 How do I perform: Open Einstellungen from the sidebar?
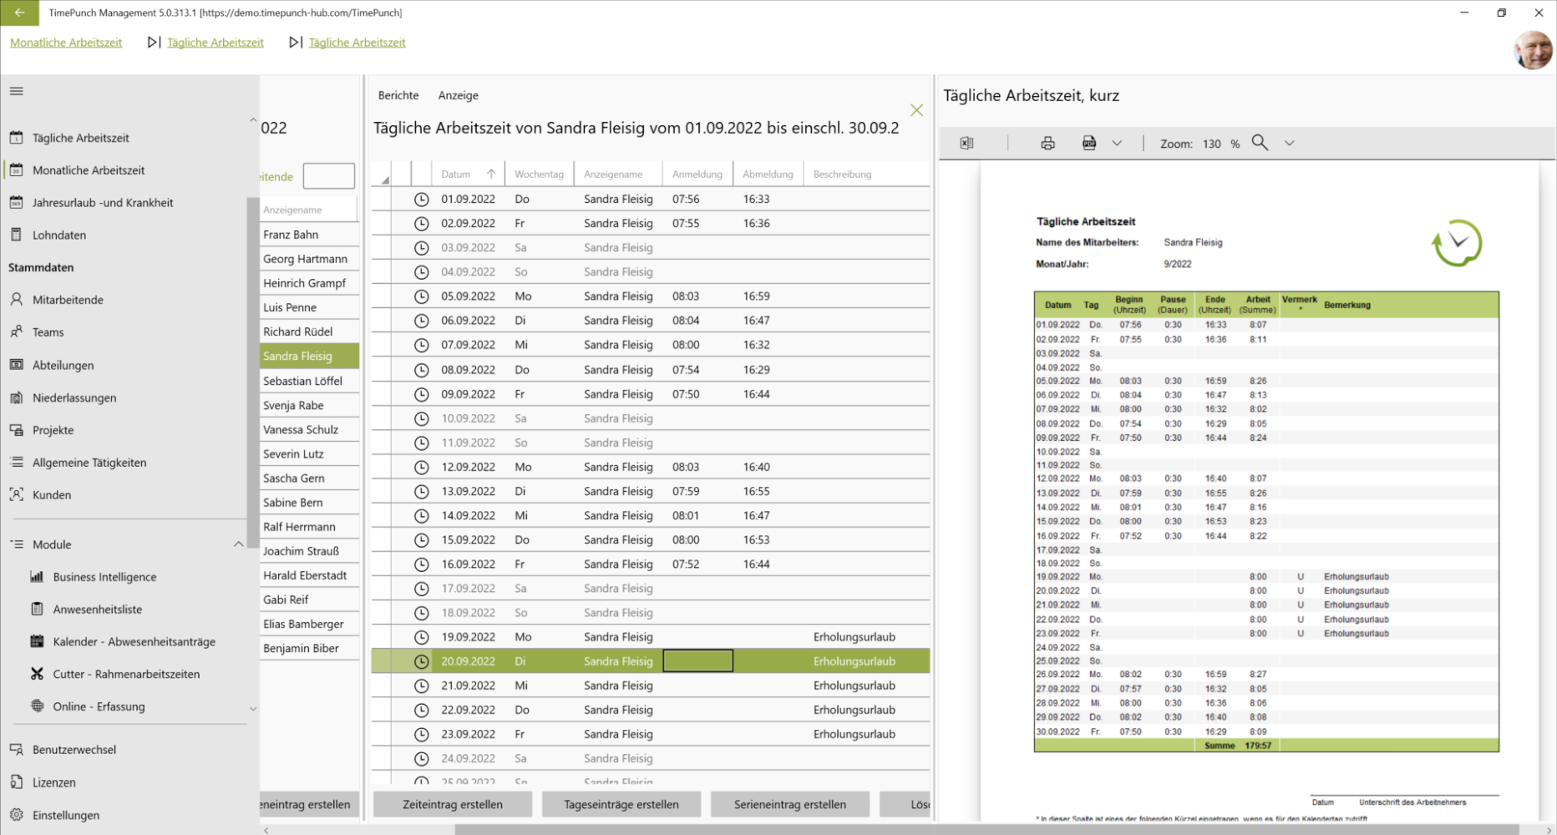tap(65, 815)
